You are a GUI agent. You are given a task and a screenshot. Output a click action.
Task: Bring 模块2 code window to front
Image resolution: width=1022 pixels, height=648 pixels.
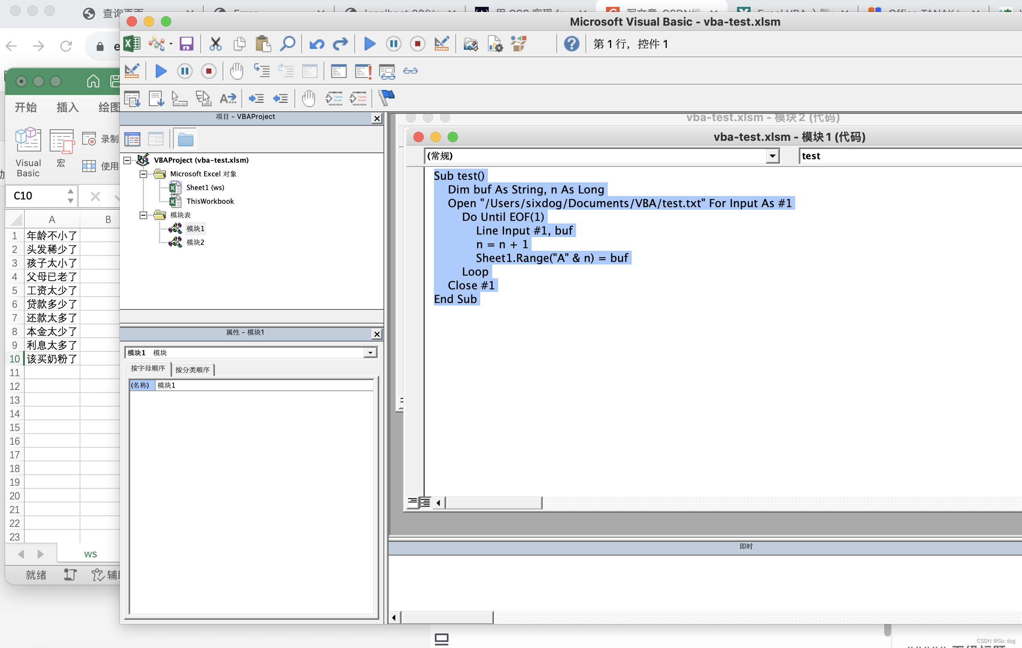pos(763,118)
